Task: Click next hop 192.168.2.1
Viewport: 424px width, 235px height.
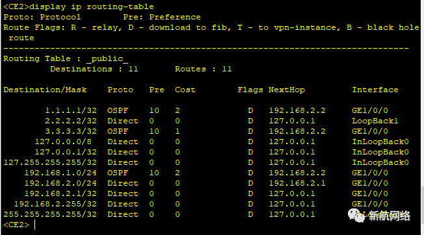Action: tap(297, 183)
